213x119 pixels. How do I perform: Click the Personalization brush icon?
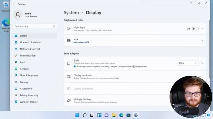click(x=16, y=56)
